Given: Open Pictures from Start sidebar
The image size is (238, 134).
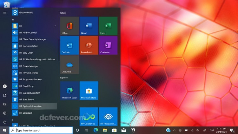Looking at the screenshot, I should (5, 104).
